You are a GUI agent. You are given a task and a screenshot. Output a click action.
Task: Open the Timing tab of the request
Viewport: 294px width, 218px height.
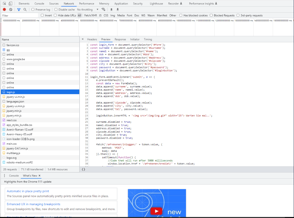(x=148, y=40)
